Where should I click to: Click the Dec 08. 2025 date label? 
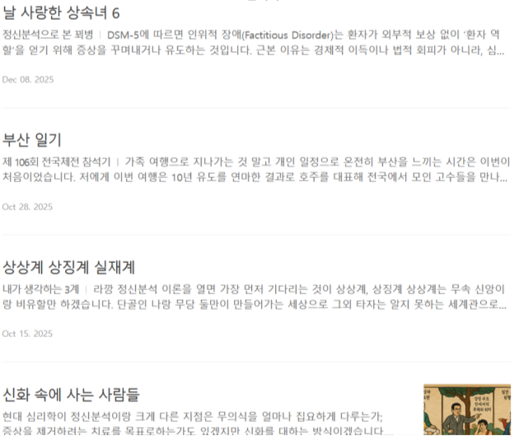pos(28,80)
